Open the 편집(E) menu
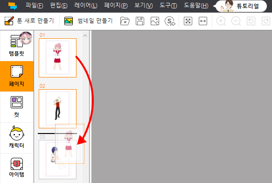 (x=59, y=6)
